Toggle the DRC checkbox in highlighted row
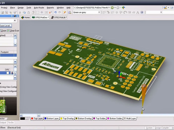This screenshot has width=174, height=130. click(8, 73)
